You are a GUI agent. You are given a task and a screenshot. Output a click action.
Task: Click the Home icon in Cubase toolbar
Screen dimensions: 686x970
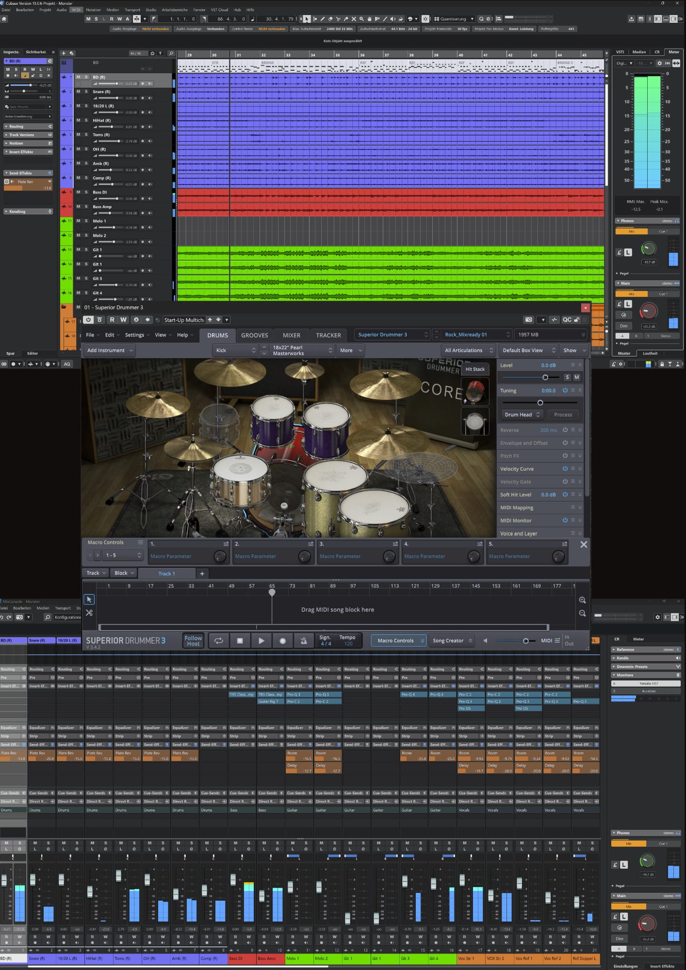coord(4,19)
